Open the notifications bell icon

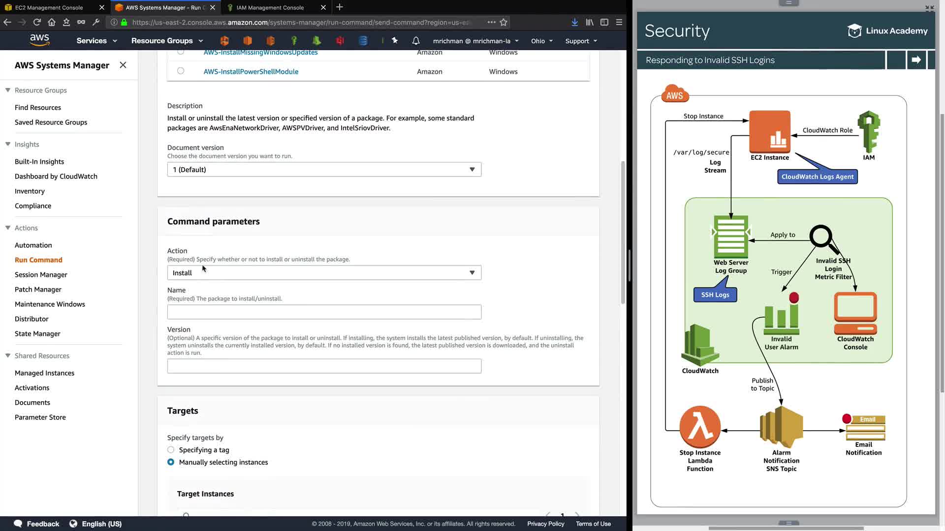416,41
